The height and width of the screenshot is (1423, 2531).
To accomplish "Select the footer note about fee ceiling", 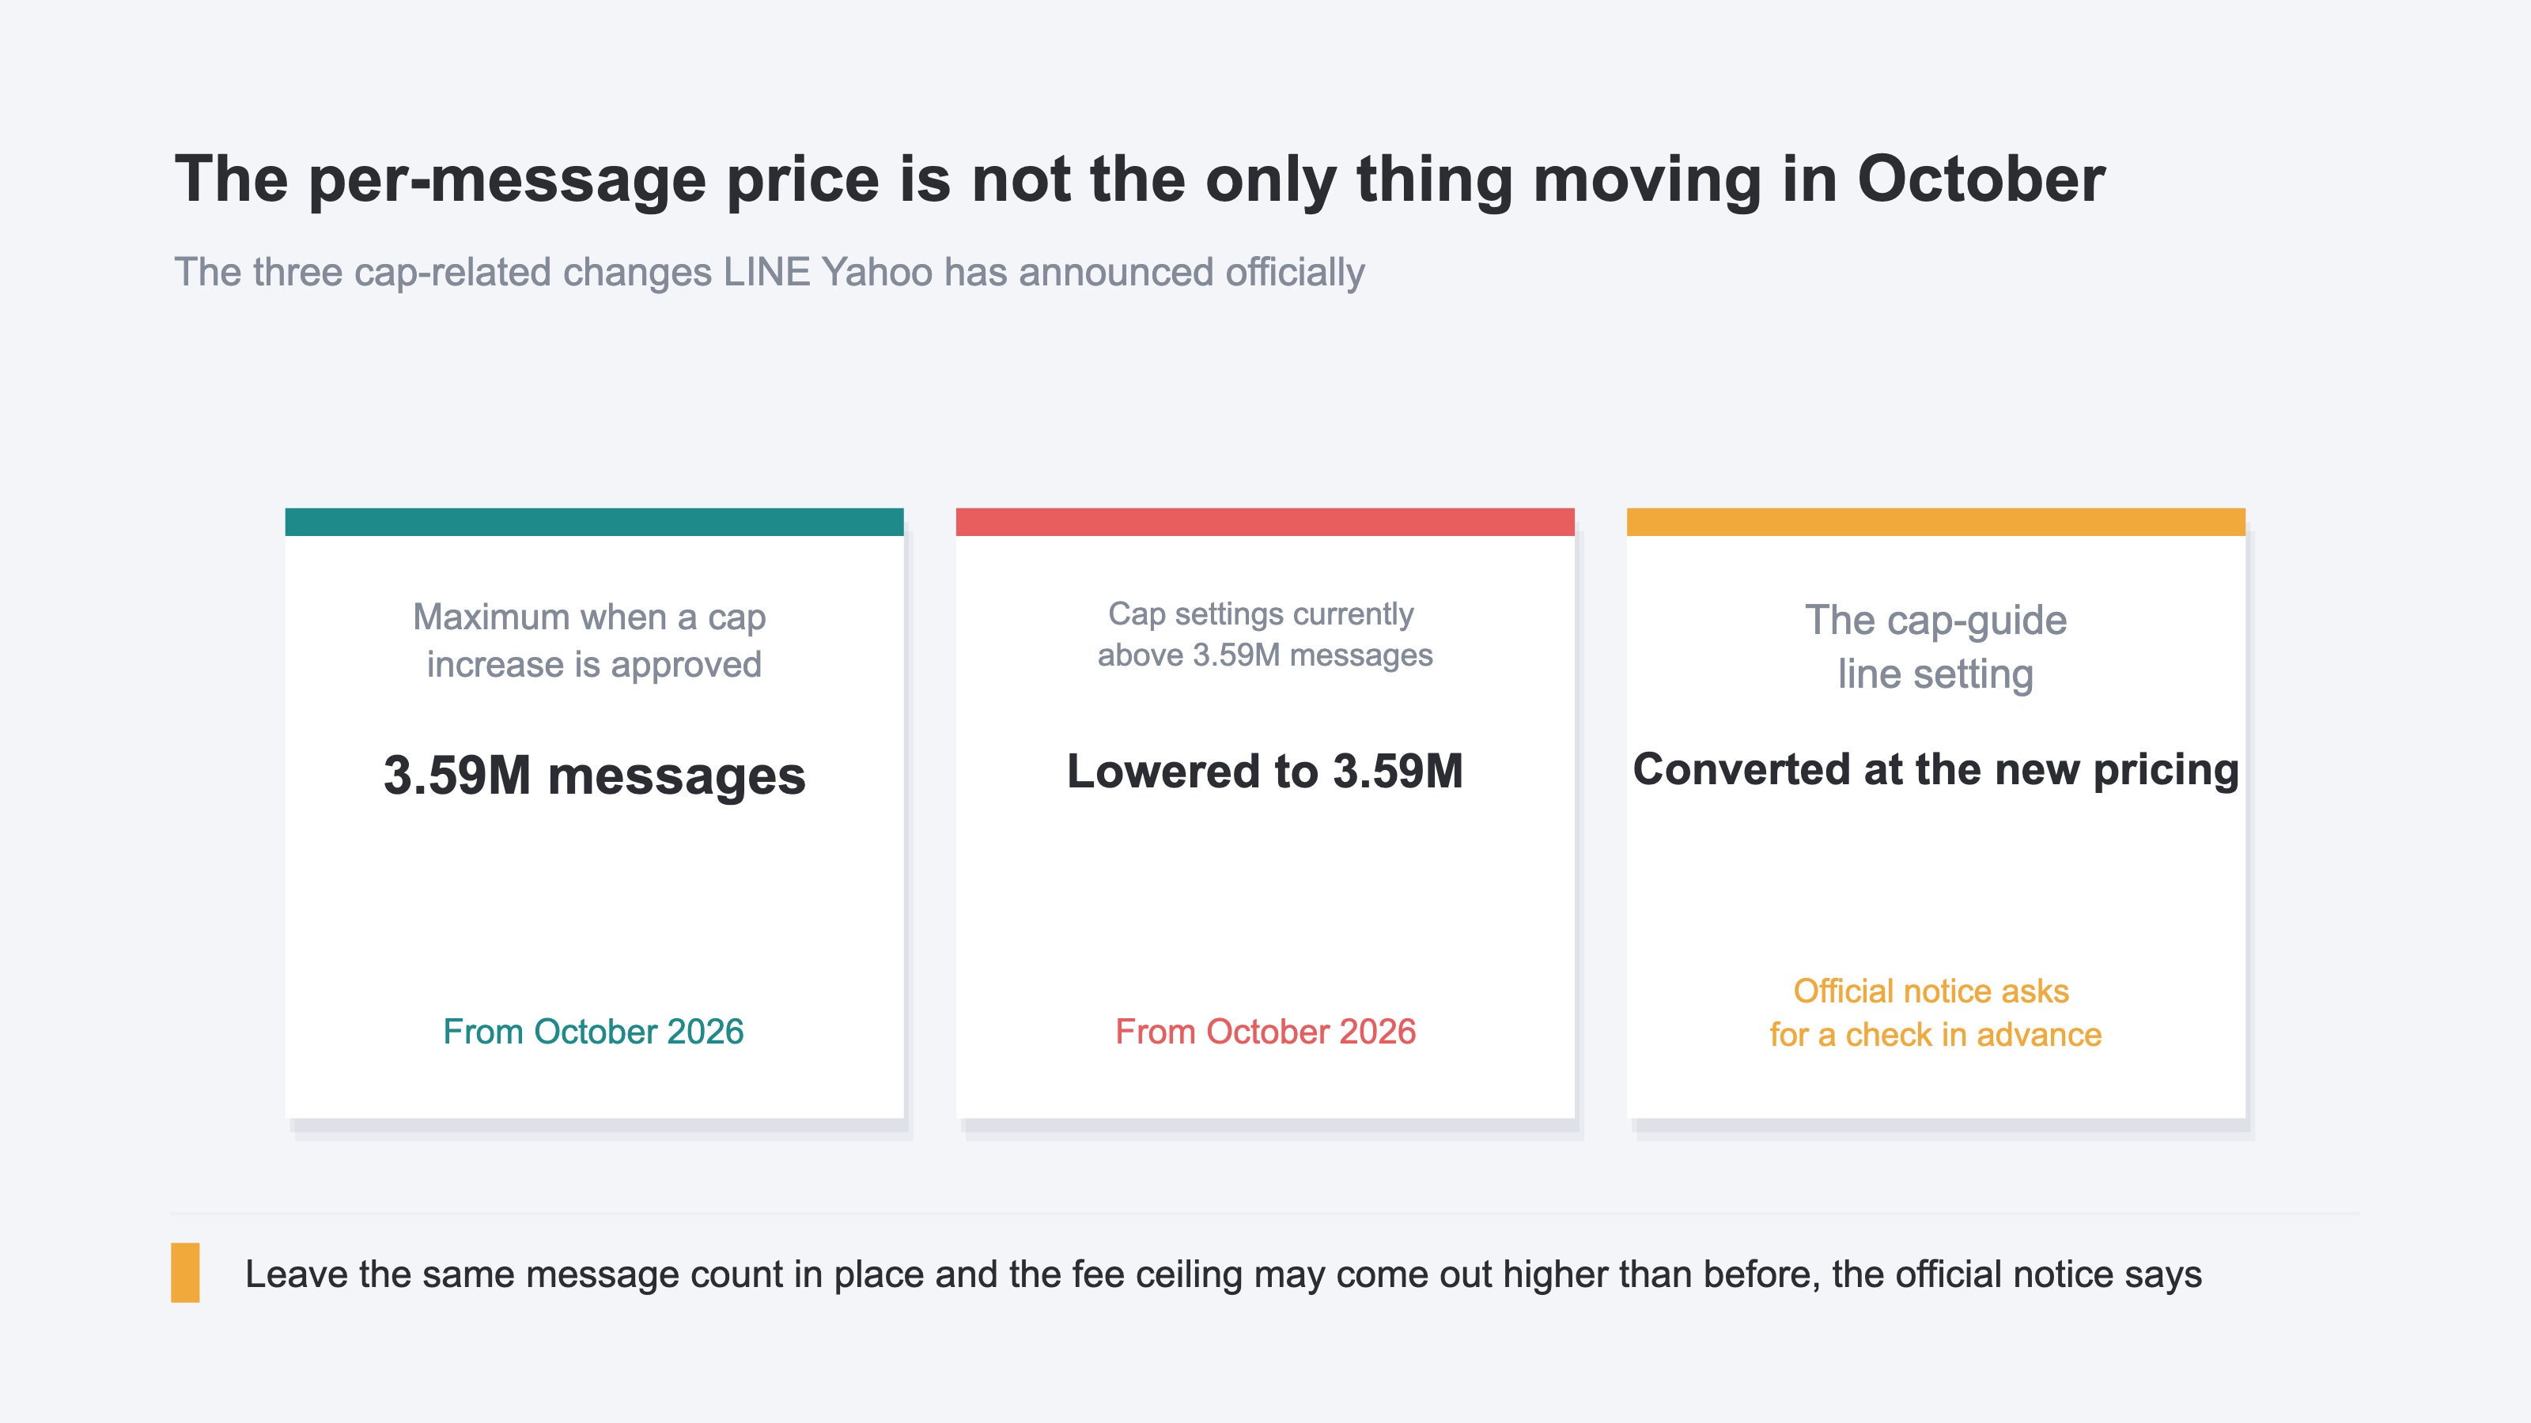I will tap(1224, 1274).
